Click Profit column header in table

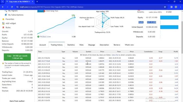tap(176, 52)
